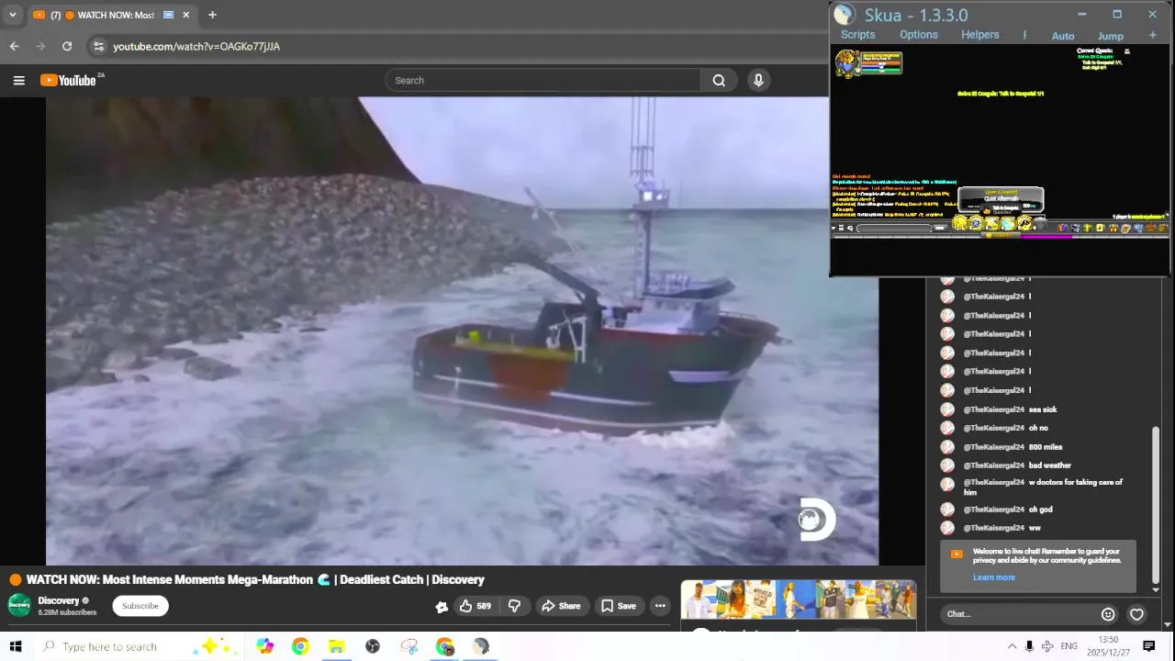Screen dimensions: 1175x661
Task: Go to YouTube home via the logo
Action: 68,80
